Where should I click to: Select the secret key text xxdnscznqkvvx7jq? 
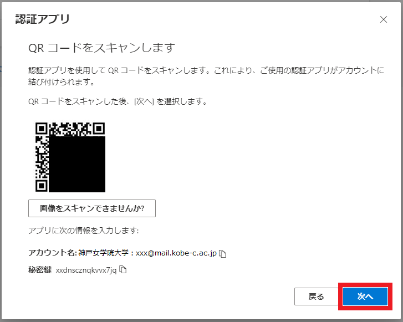coord(86,270)
